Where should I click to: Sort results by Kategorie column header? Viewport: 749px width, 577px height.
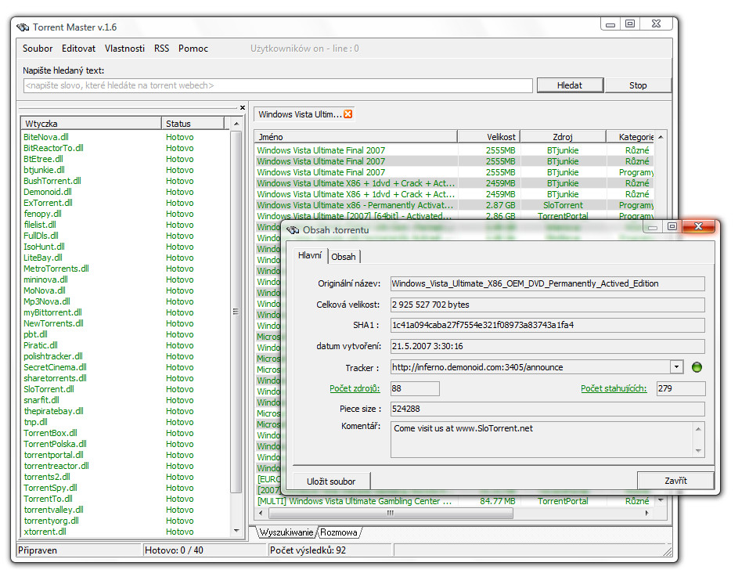tap(631, 136)
